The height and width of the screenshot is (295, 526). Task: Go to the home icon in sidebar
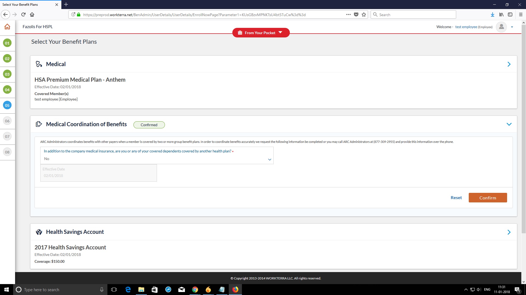7,26
